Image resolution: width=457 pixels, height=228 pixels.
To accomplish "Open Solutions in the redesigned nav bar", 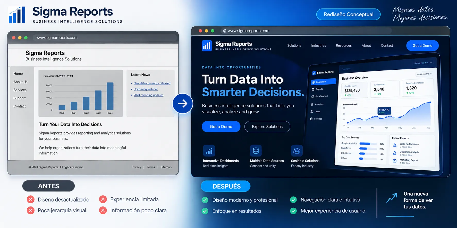I will tap(294, 45).
